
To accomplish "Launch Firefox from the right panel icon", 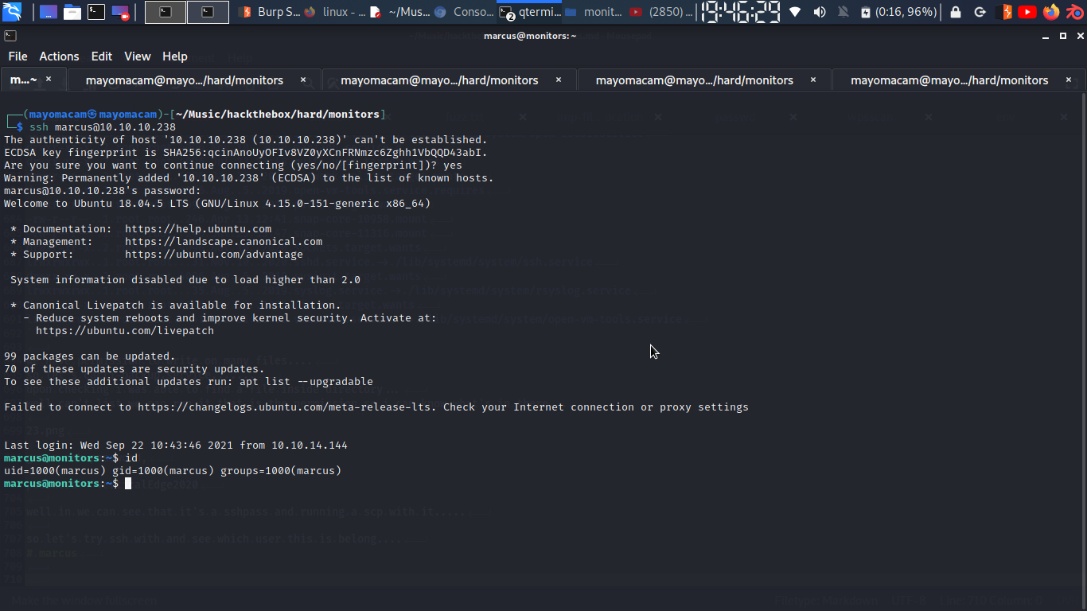I will (x=1051, y=12).
